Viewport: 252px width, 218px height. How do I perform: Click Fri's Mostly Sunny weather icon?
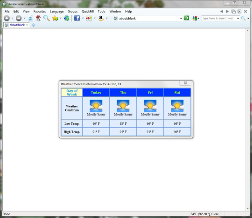150,106
